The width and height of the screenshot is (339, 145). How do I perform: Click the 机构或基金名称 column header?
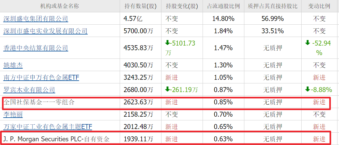tap(60, 6)
